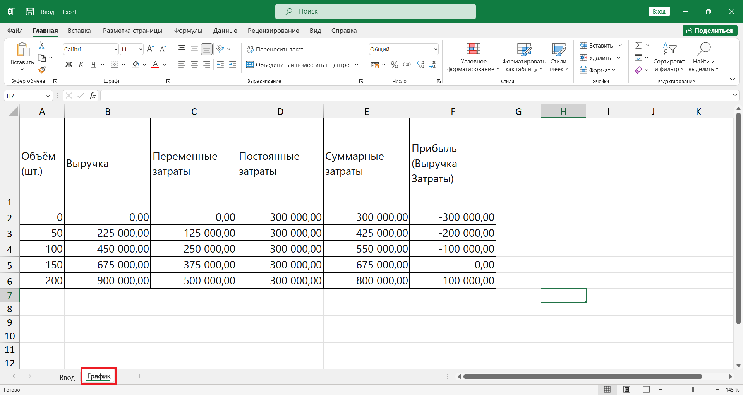Image resolution: width=743 pixels, height=395 pixels.
Task: Expand the formula bar chevron
Action: 734,95
